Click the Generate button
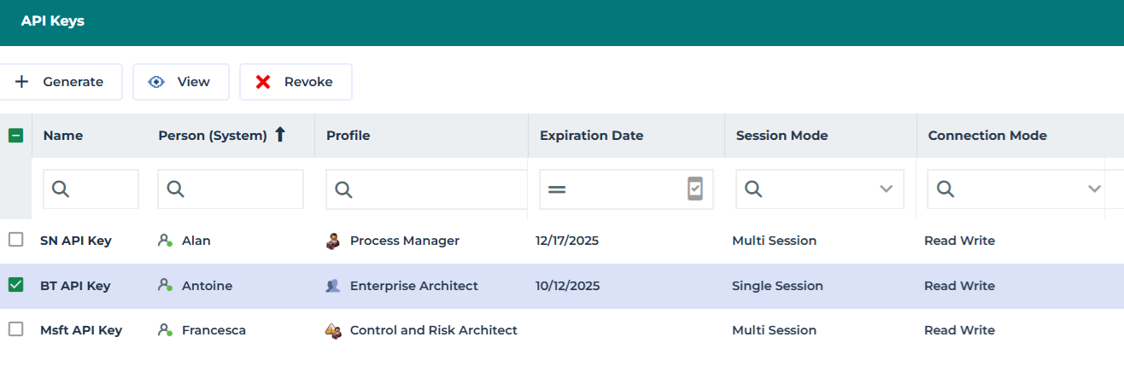Viewport: 1124px width, 372px height. [60, 82]
